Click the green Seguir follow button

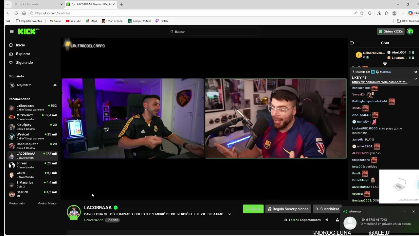[x=253, y=209]
